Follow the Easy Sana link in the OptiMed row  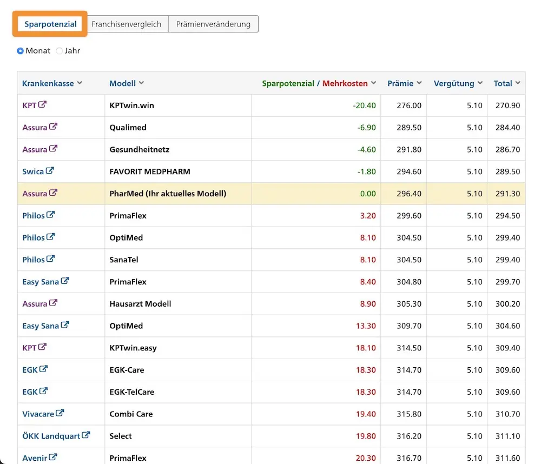point(41,326)
